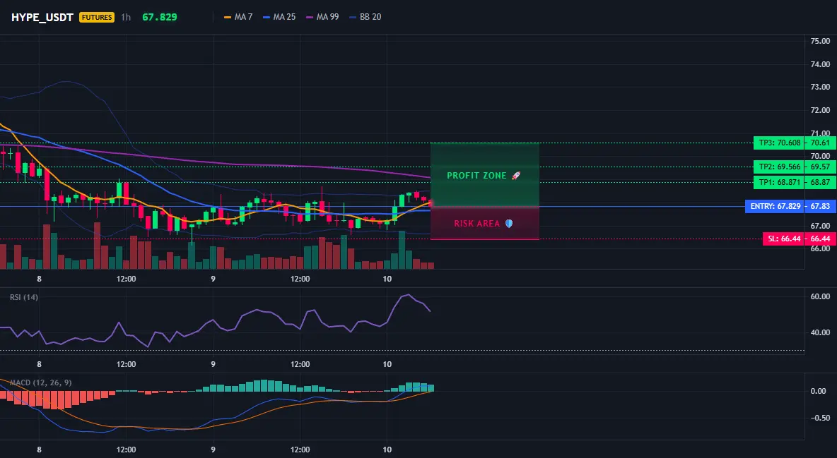Toggle the MA 99 legend entry
This screenshot has height=458, width=837.
click(x=322, y=17)
